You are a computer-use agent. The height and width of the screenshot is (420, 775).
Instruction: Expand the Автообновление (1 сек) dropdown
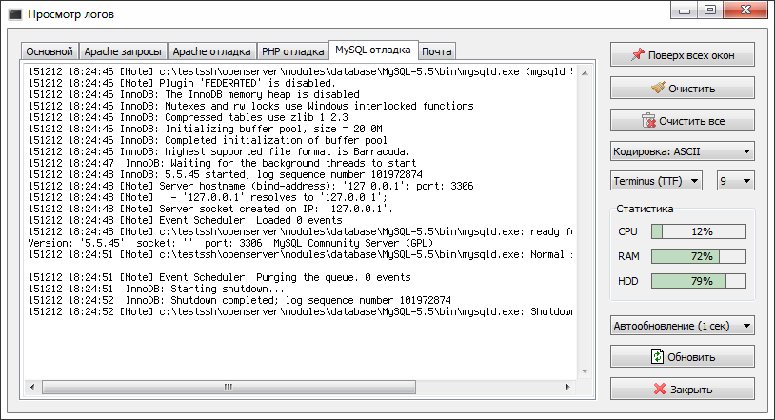tap(682, 326)
